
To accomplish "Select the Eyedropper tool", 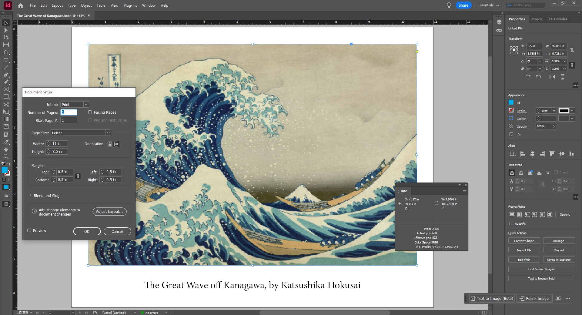I will click(6, 142).
